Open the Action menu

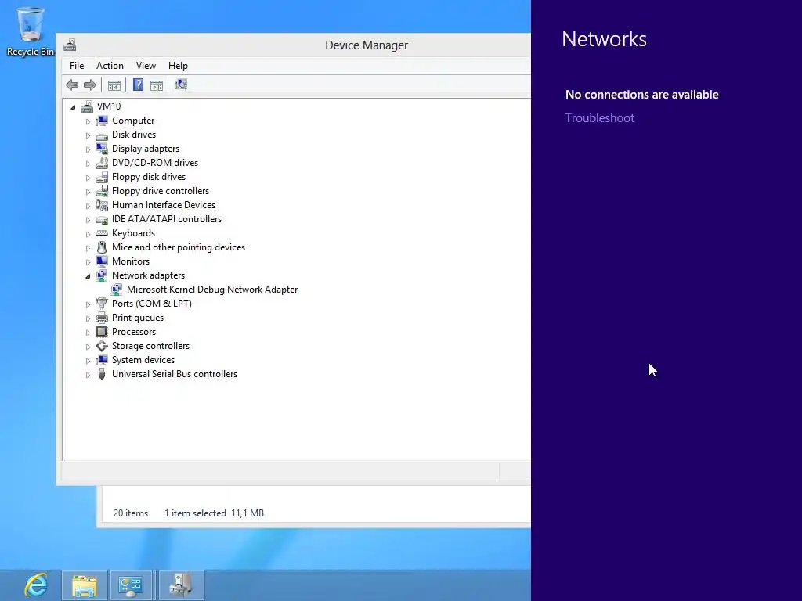110,66
